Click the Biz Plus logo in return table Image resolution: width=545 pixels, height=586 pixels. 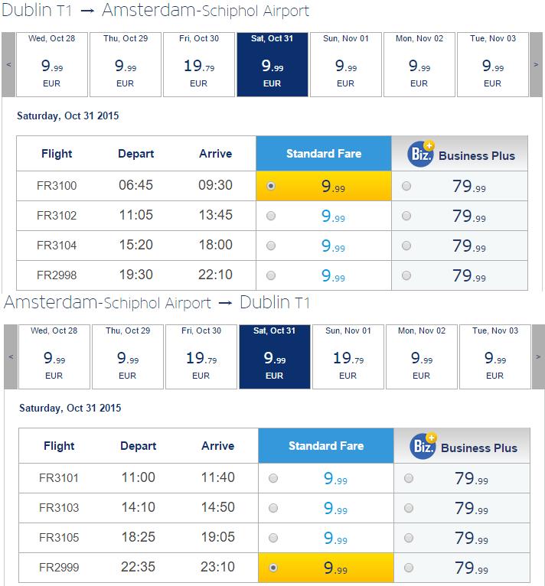pos(423,446)
